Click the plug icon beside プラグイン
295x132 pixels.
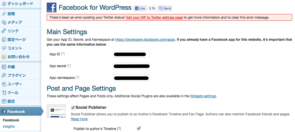(x=4, y=75)
